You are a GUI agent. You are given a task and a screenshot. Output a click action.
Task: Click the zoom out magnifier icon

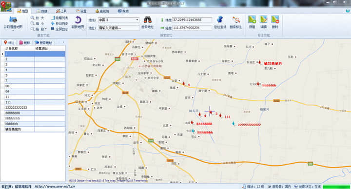(x=33, y=23)
